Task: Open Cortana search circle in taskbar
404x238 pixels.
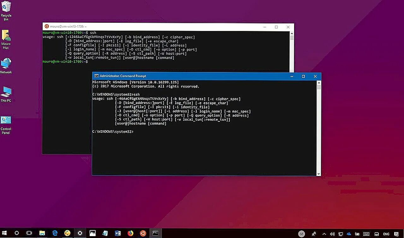Action: pos(17,233)
